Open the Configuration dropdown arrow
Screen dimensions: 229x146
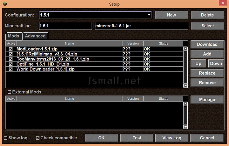[149, 15]
